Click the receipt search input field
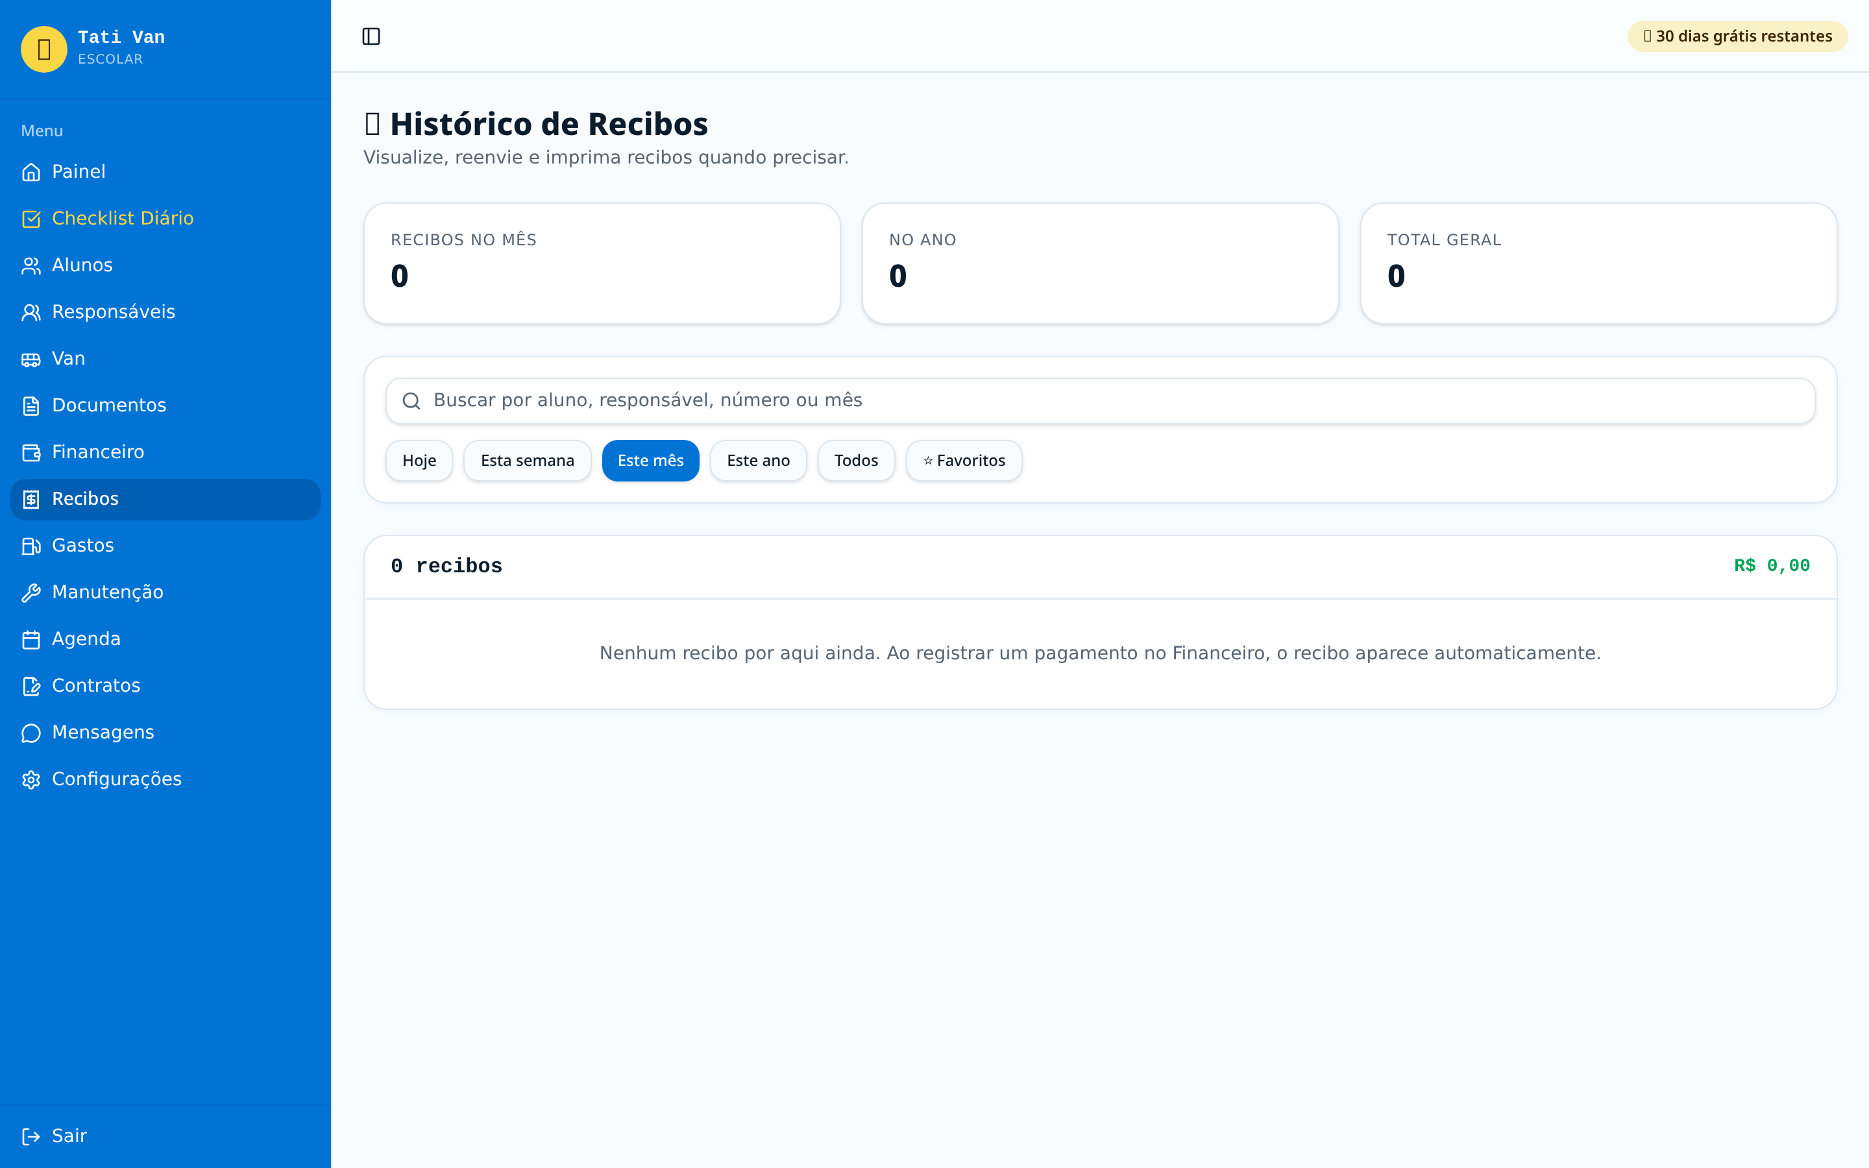This screenshot has width=1869, height=1168. tap(1100, 401)
